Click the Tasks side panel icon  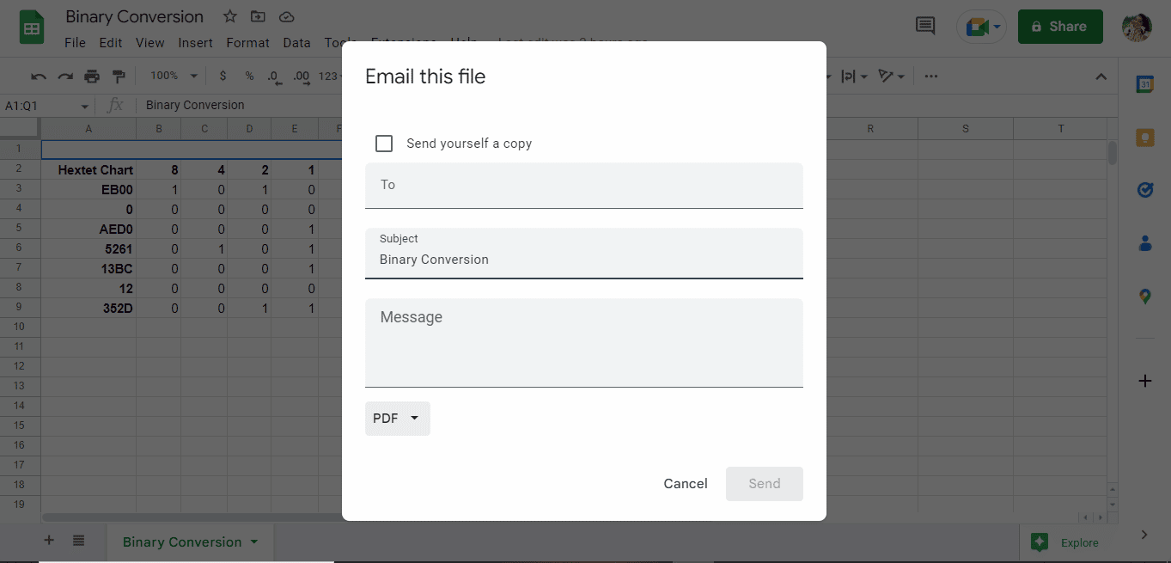click(1144, 190)
